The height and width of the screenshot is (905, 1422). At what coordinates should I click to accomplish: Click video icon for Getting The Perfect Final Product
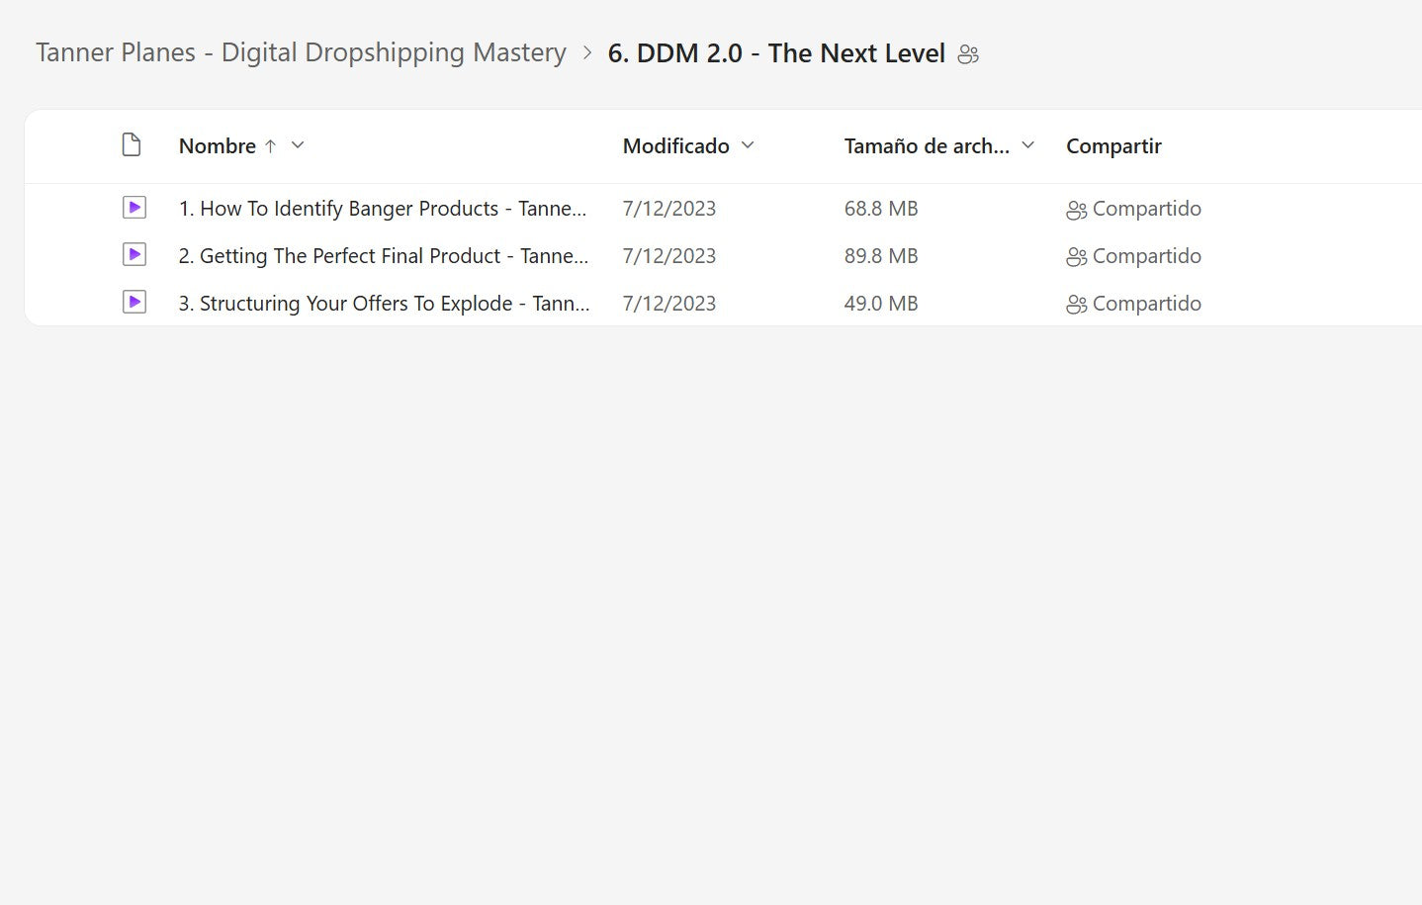[134, 255]
